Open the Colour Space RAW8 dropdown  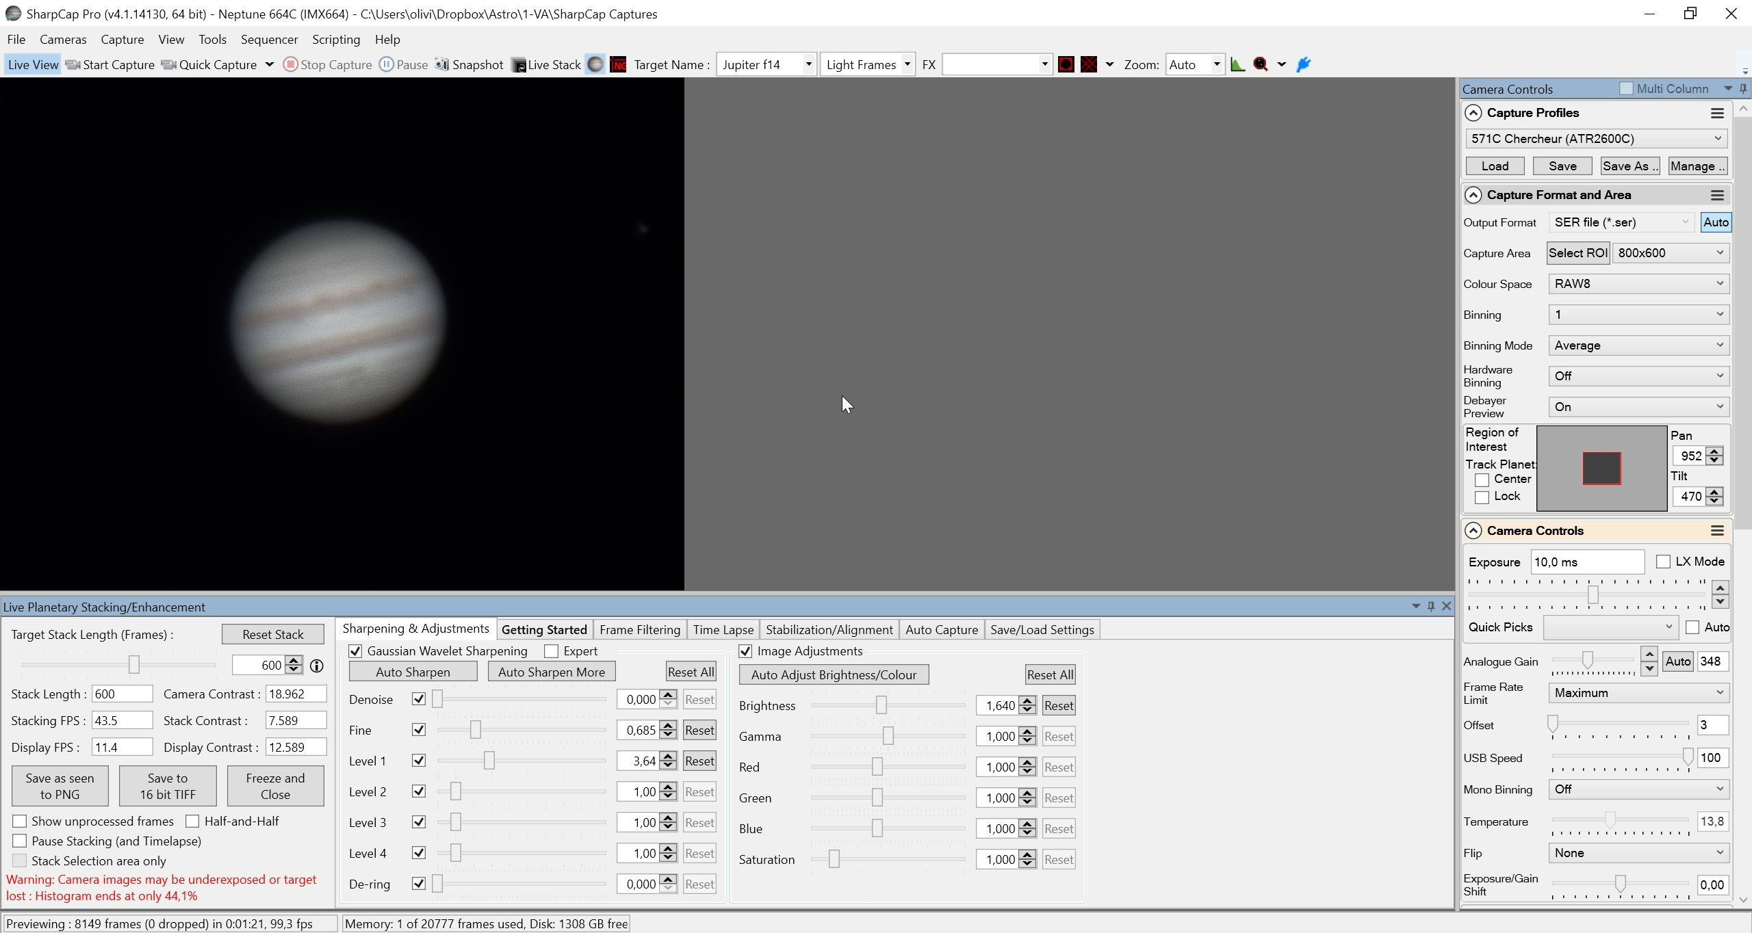1639,284
